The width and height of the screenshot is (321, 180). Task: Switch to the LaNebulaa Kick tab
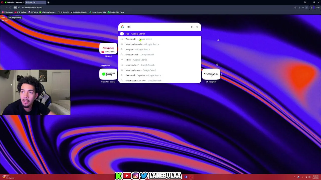pos(14,2)
